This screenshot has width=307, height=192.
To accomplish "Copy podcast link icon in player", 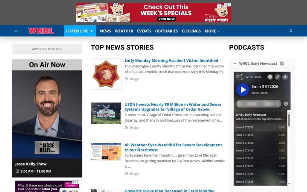I will [x=278, y=77].
